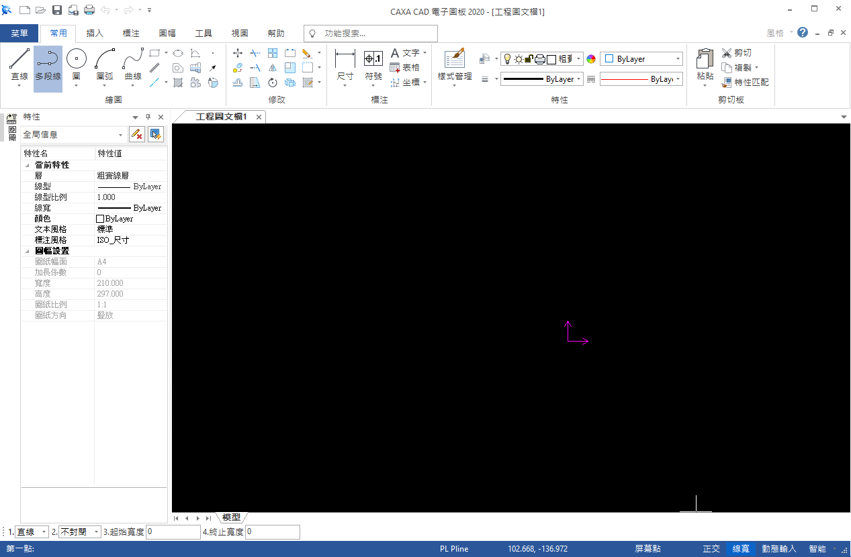This screenshot has height=557, width=851.
Task: Switch to the 插入 ribbon tab
Action: tap(95, 33)
